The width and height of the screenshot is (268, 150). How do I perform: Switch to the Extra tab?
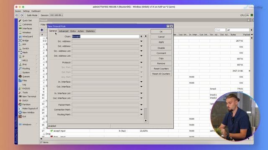point(73,31)
